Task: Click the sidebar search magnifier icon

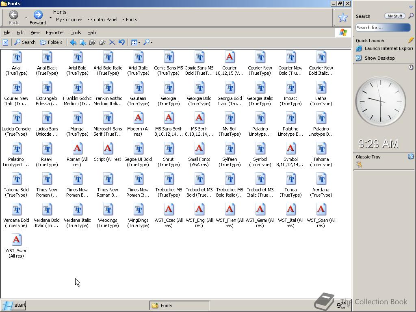Action: (411, 16)
